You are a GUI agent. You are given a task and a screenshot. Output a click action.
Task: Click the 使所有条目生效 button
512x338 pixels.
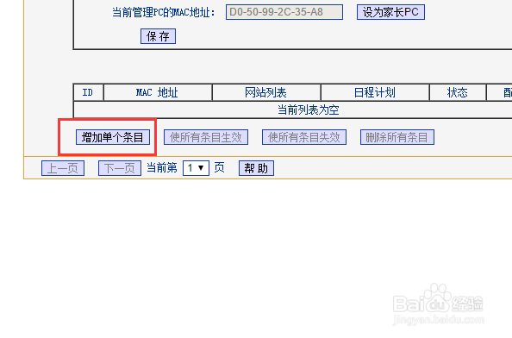[206, 137]
